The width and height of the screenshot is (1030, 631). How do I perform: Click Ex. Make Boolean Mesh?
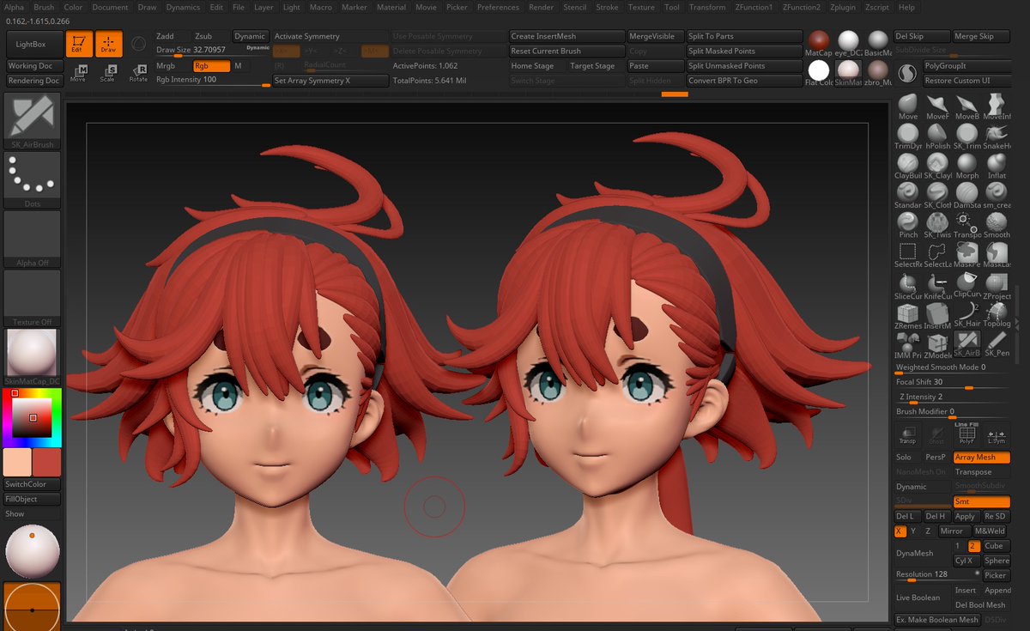(x=937, y=620)
